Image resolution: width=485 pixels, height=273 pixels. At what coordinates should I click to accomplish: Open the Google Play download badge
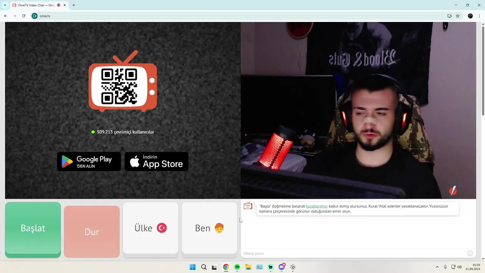(x=89, y=162)
